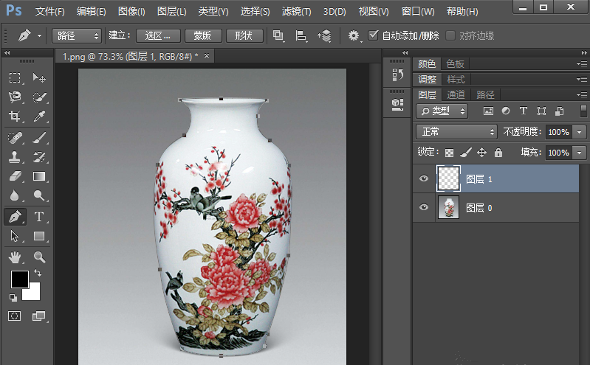This screenshot has height=365, width=590.
Task: Expand the 不透明度 opacity dropdown arrow
Action: coord(579,132)
